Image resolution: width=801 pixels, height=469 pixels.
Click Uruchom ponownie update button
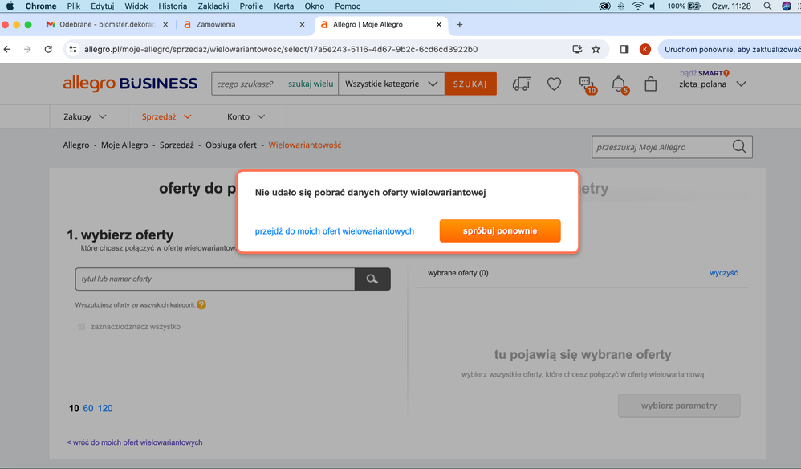pos(732,49)
